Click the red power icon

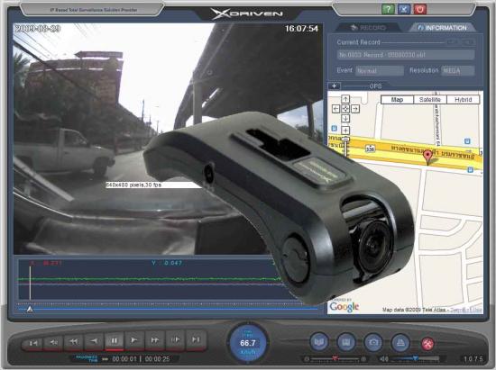pyautogui.click(x=419, y=9)
